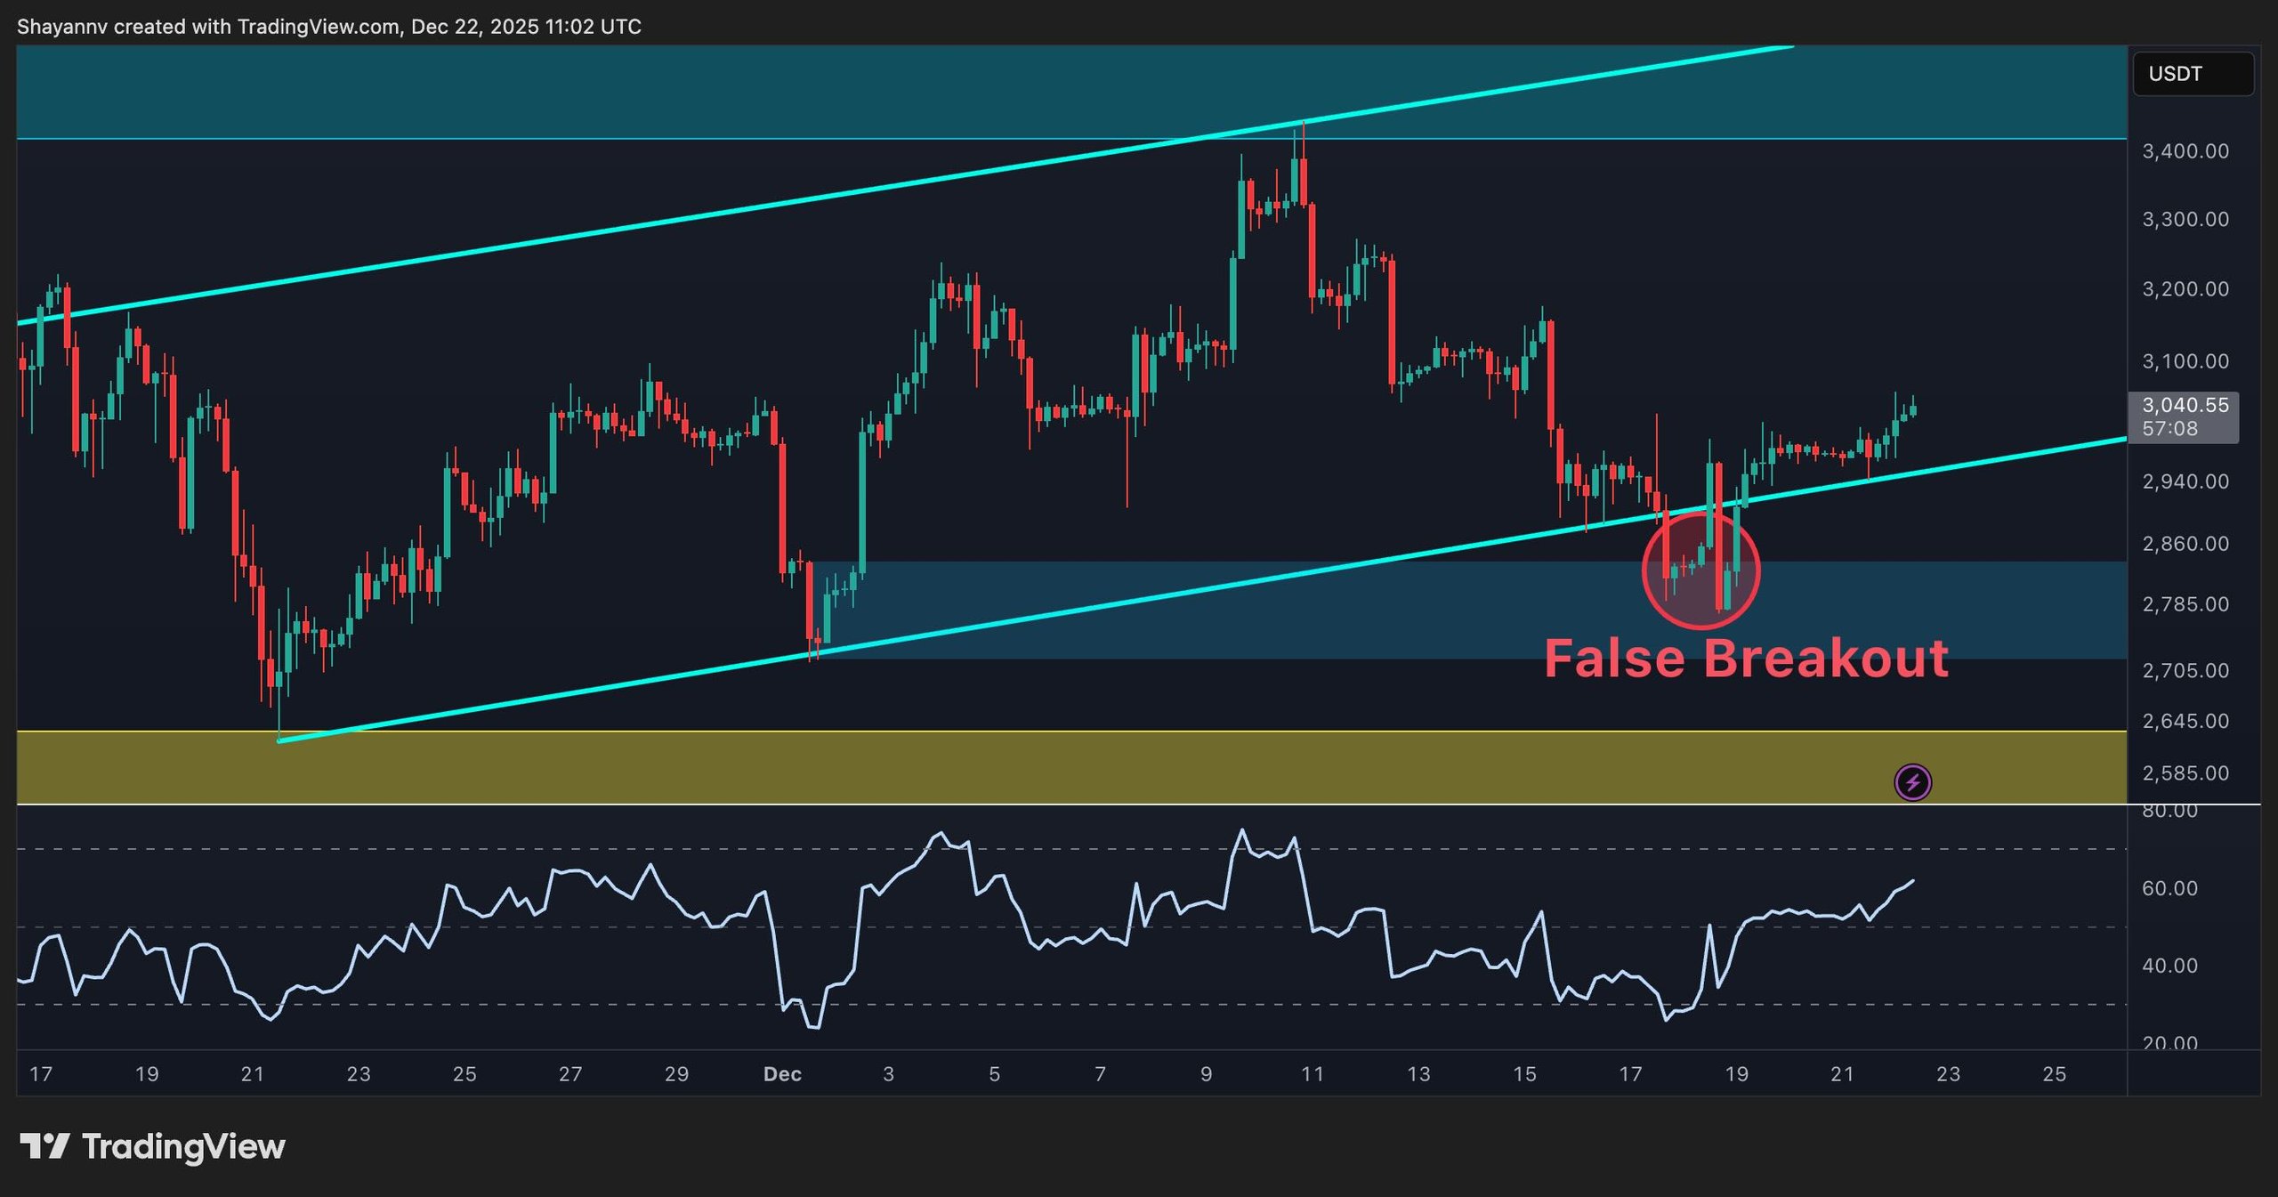
Task: Click the red False Breakout circle marker
Action: 1700,570
